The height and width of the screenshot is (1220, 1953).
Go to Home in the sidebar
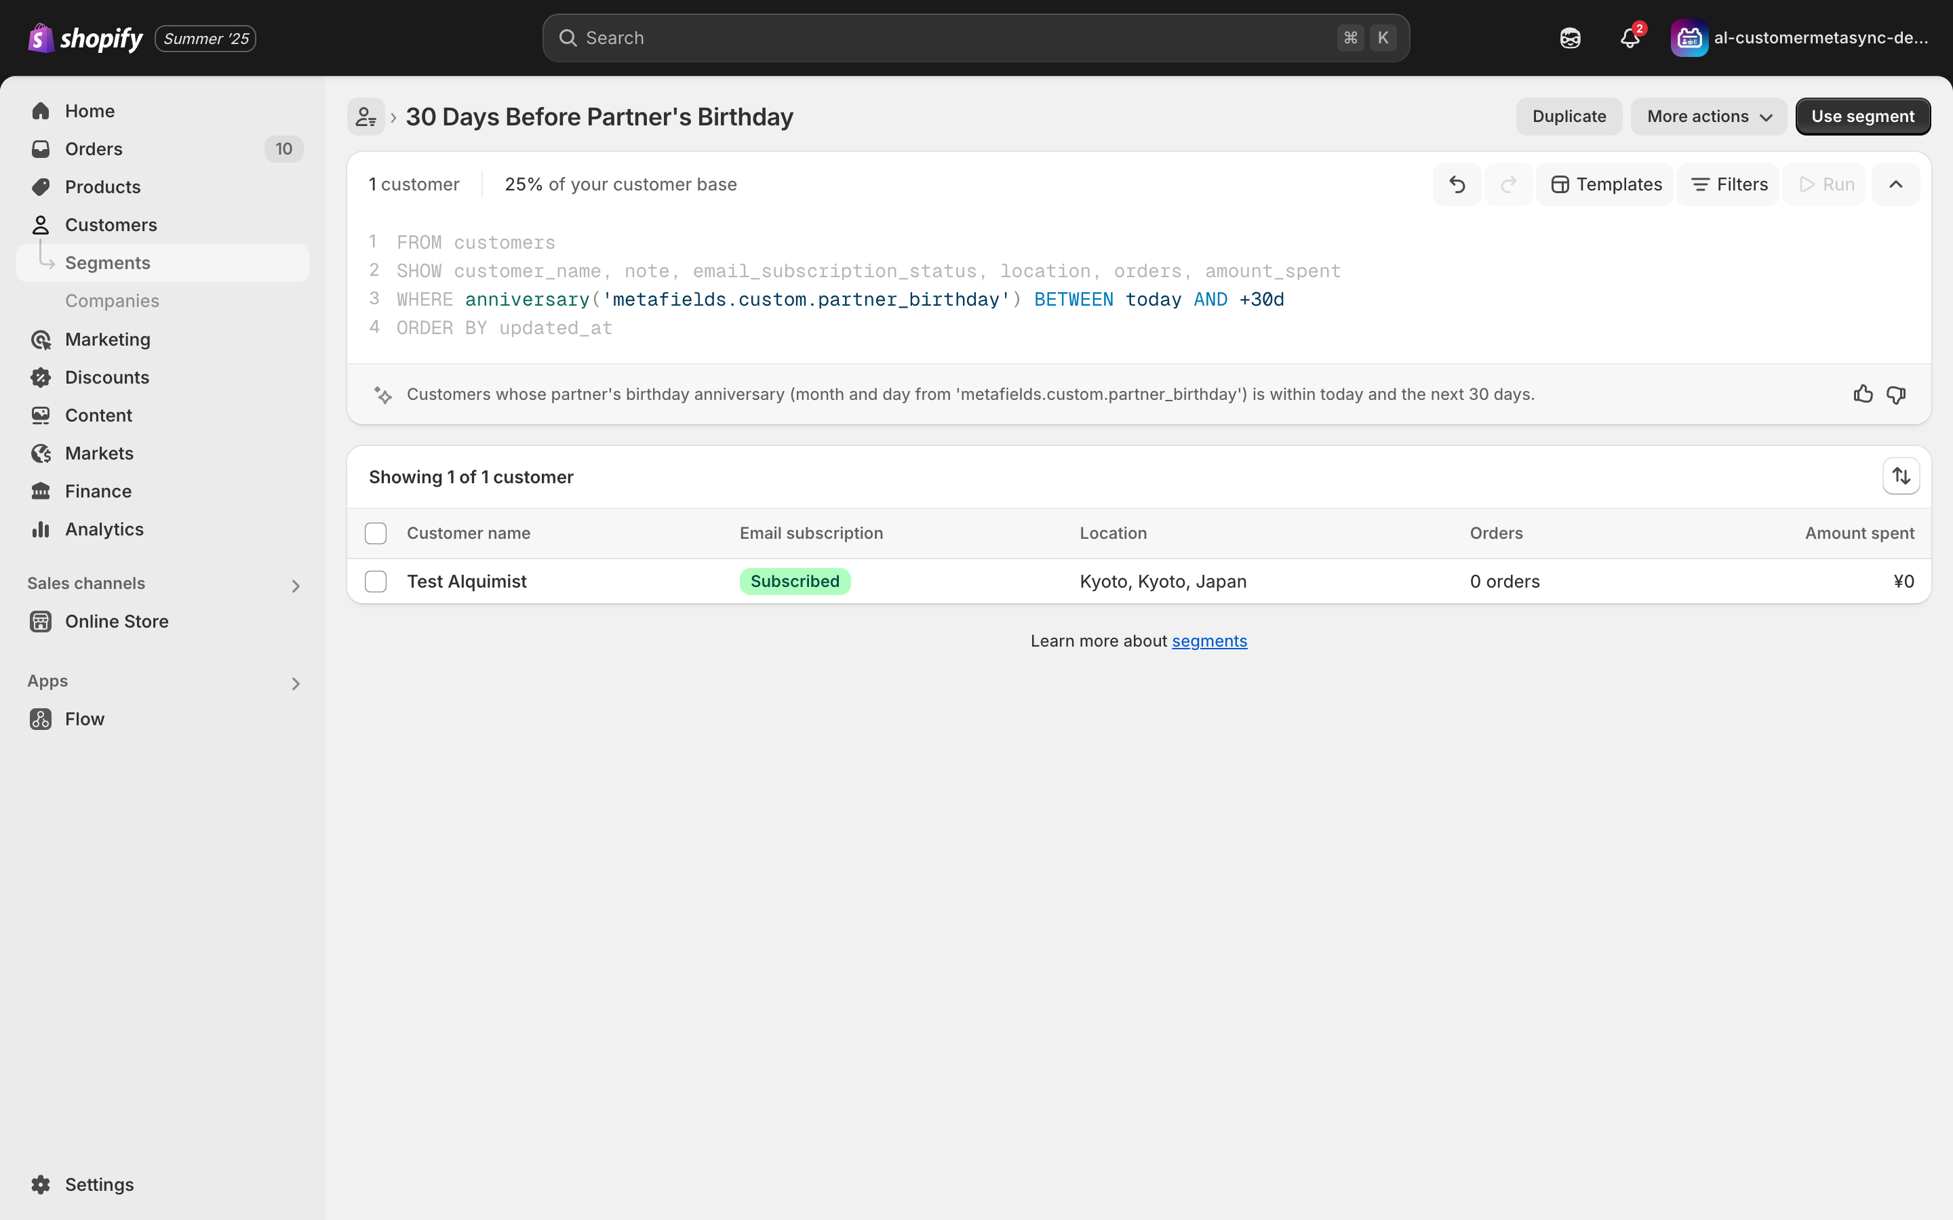(162, 110)
